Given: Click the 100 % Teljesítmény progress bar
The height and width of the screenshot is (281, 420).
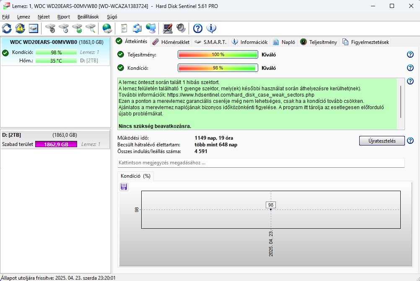Looking at the screenshot, I should (218, 54).
